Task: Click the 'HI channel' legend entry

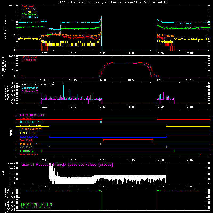Action: 29,60
